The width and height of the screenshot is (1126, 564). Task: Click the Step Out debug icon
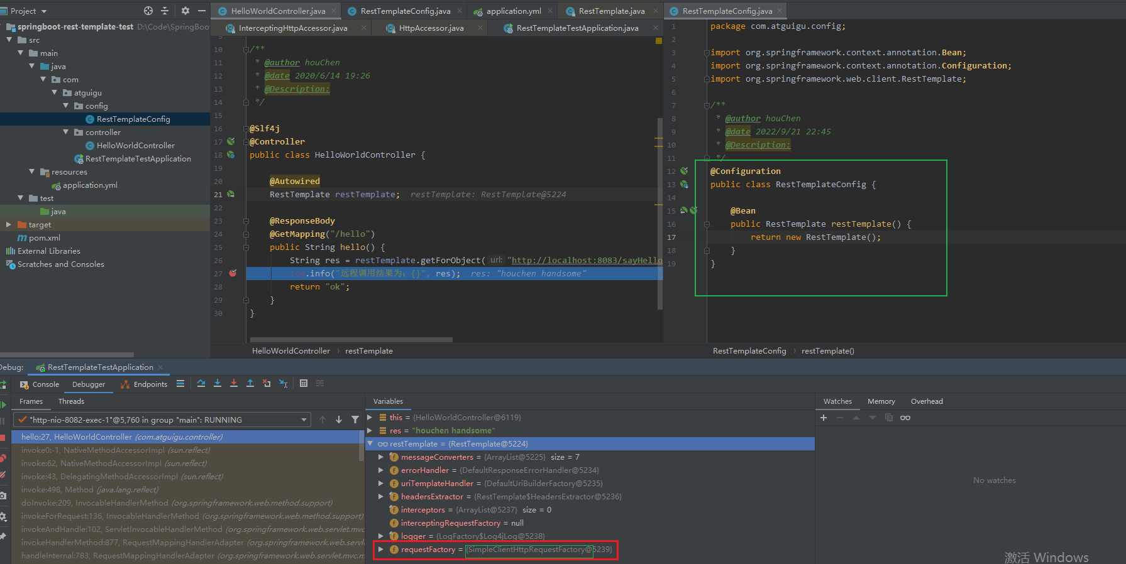[x=250, y=383]
